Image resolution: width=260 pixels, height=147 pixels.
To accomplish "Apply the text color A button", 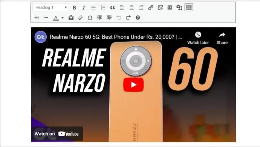I will (x=56, y=18).
